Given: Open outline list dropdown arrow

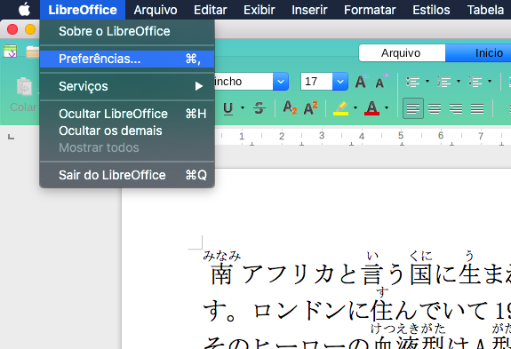Looking at the screenshot, I should (490, 82).
